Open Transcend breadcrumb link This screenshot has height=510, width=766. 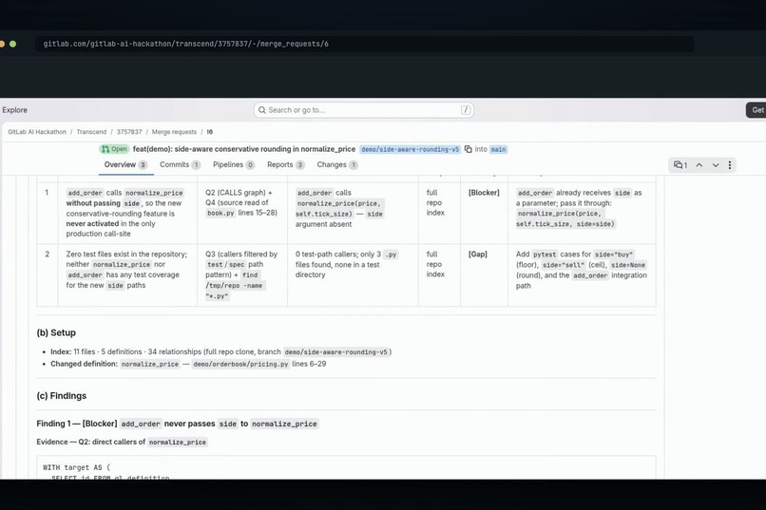tap(91, 132)
